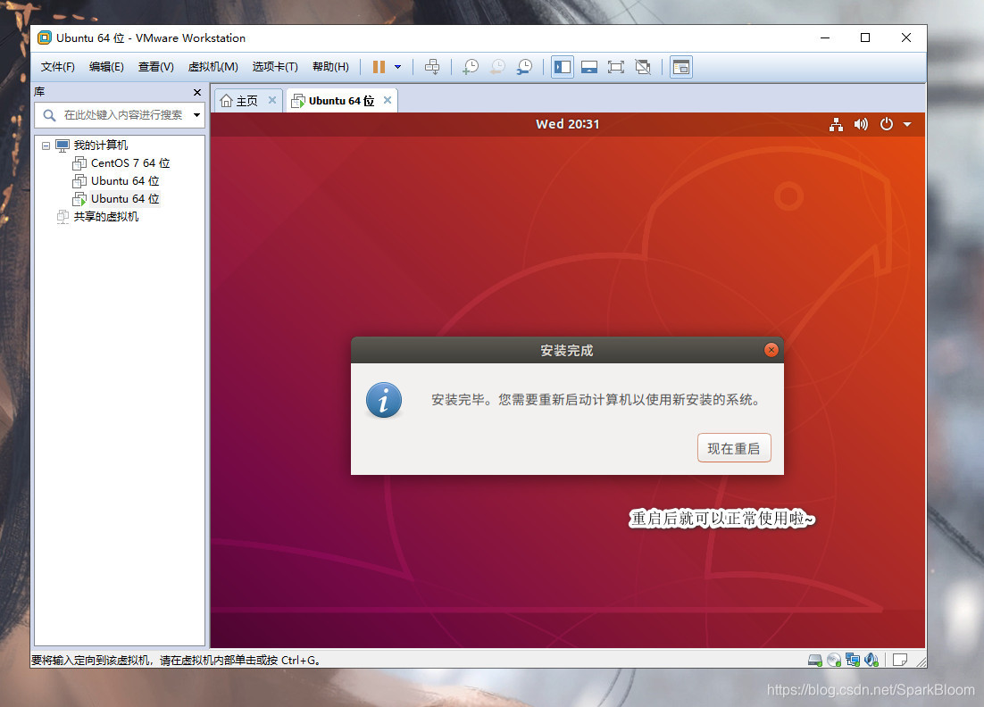
Task: Select the powered-off Ubuntu 64 位 entry
Action: coord(125,181)
